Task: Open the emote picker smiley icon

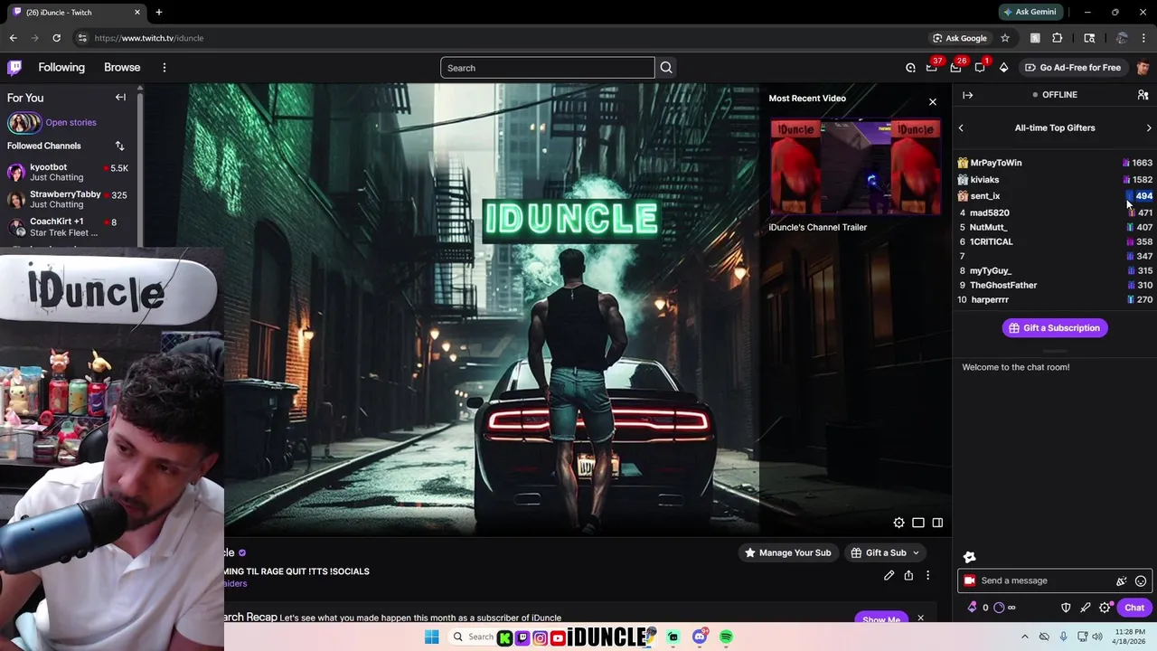Action: coord(1141,581)
